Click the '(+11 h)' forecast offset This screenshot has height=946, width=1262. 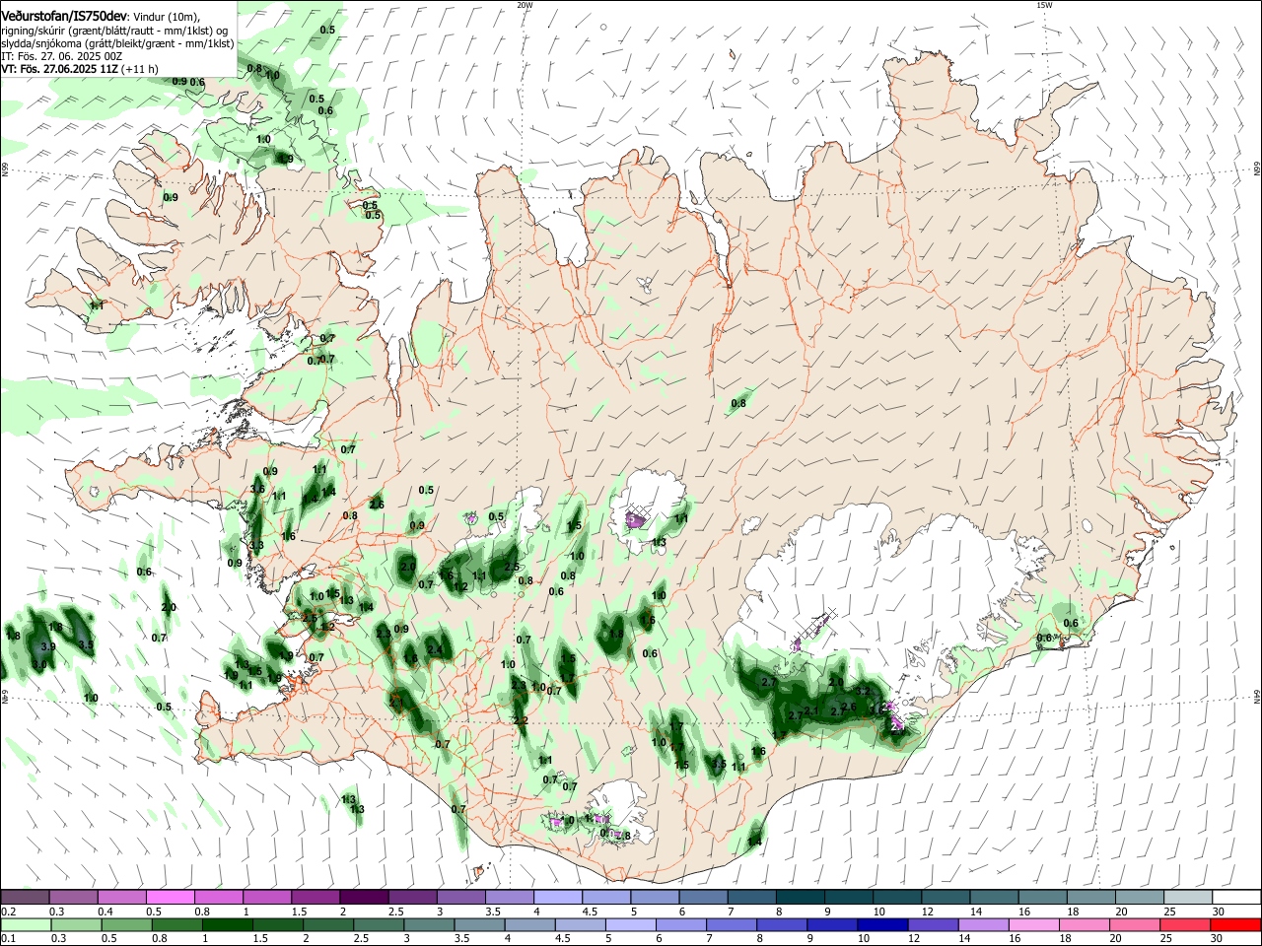(x=141, y=69)
